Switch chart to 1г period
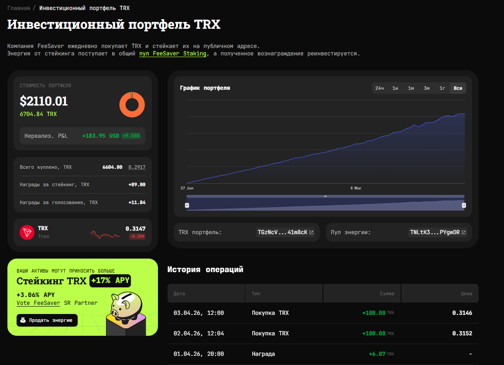Image resolution: width=504 pixels, height=365 pixels. [x=442, y=88]
